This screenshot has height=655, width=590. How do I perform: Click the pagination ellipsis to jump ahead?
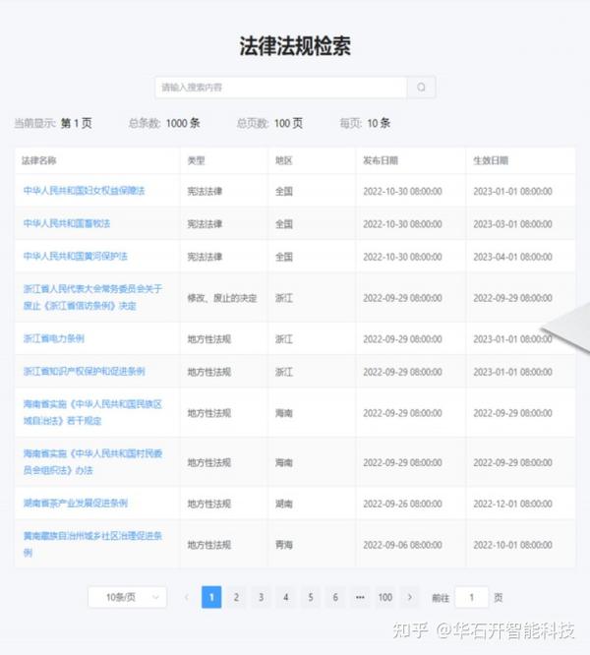360,597
